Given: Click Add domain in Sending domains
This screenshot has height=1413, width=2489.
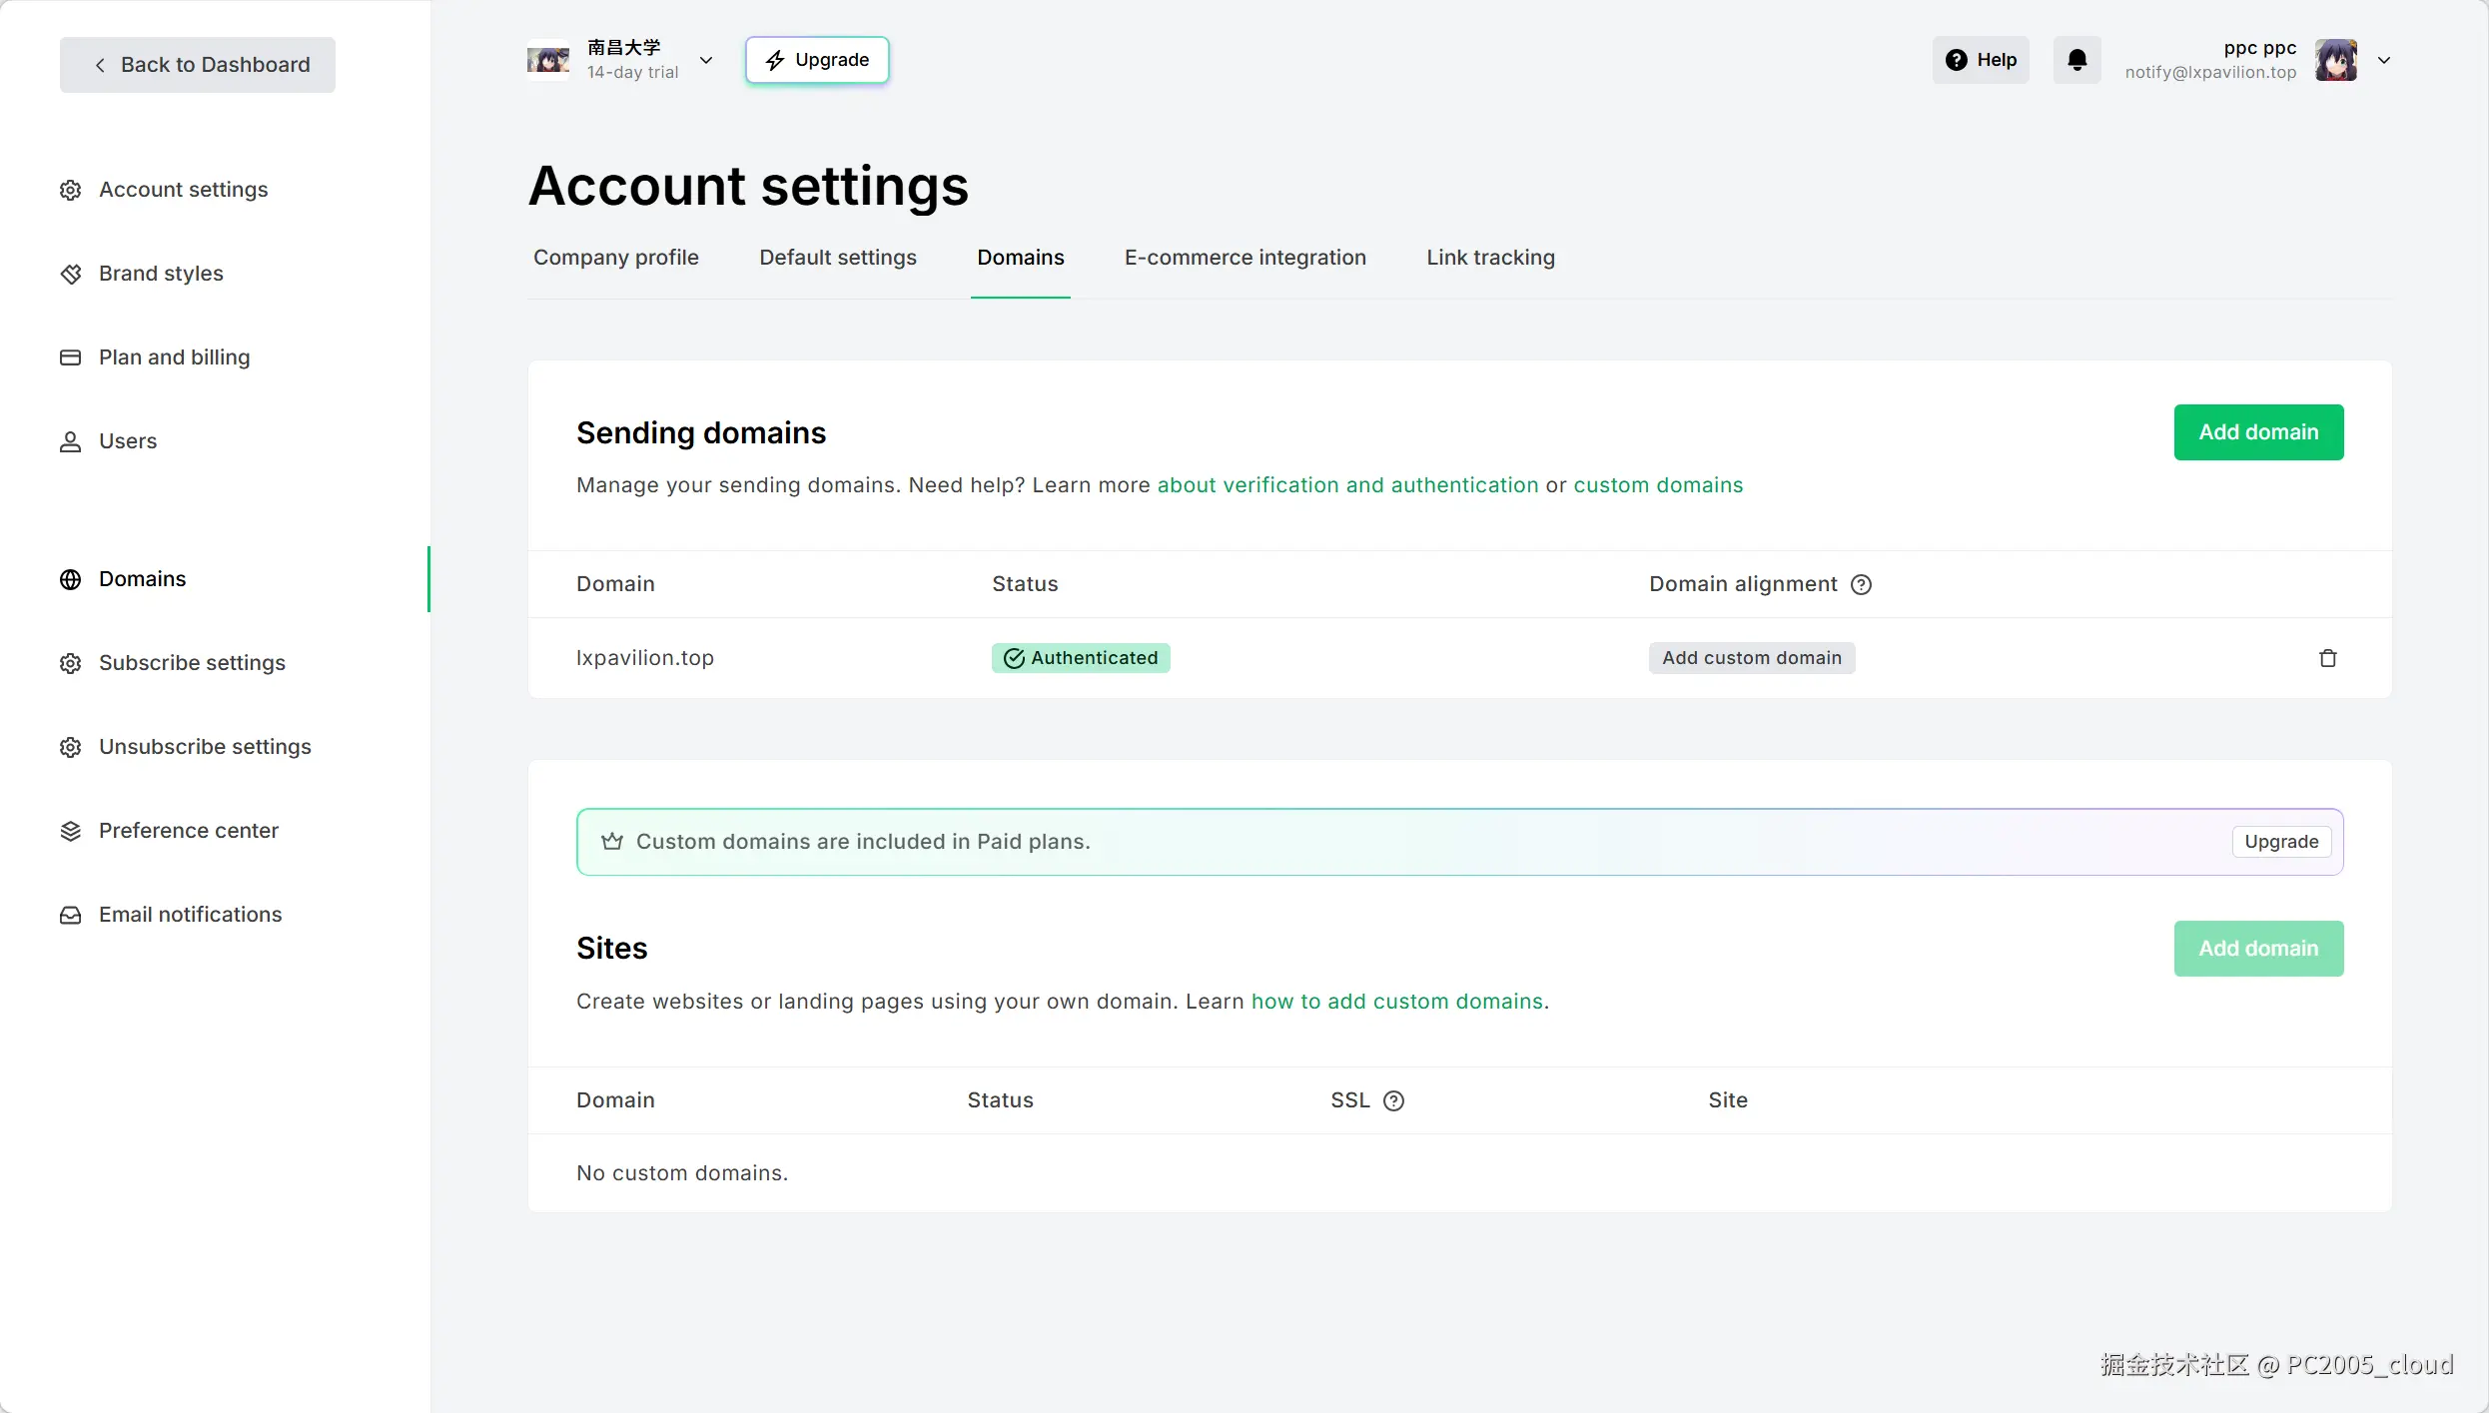Looking at the screenshot, I should coord(2258,432).
